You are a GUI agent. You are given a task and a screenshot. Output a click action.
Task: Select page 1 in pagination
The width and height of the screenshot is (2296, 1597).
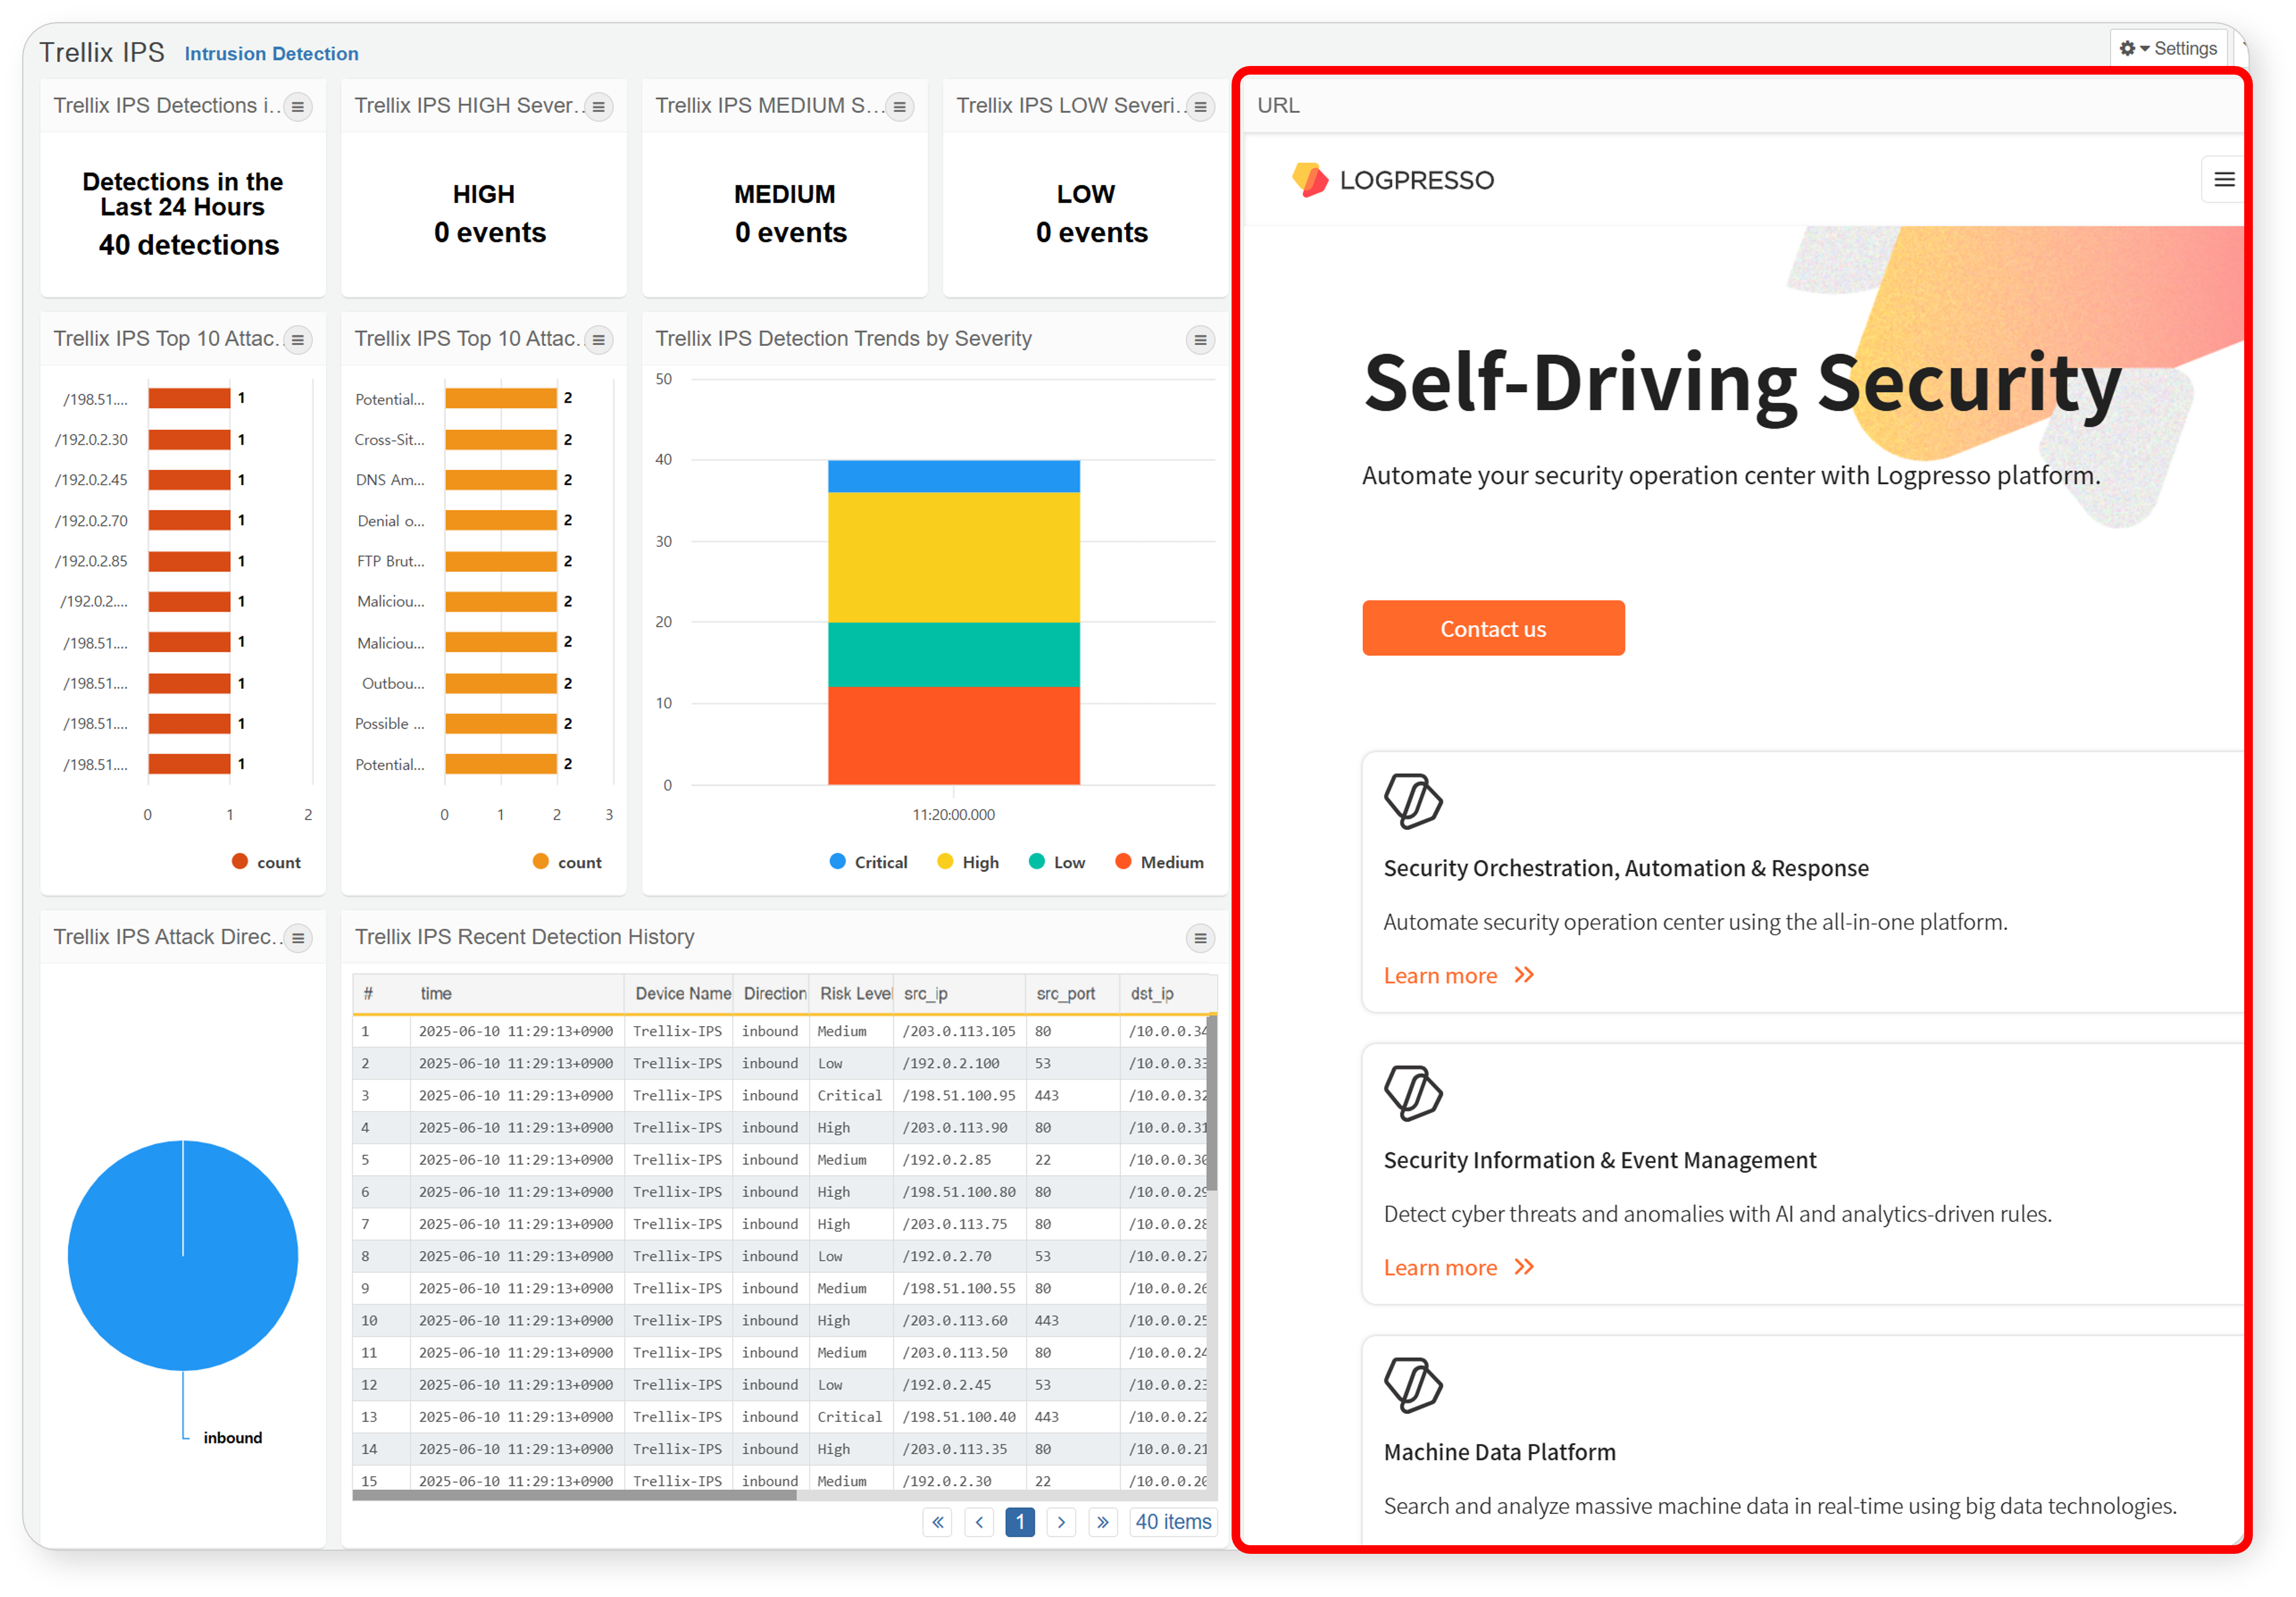click(1020, 1521)
